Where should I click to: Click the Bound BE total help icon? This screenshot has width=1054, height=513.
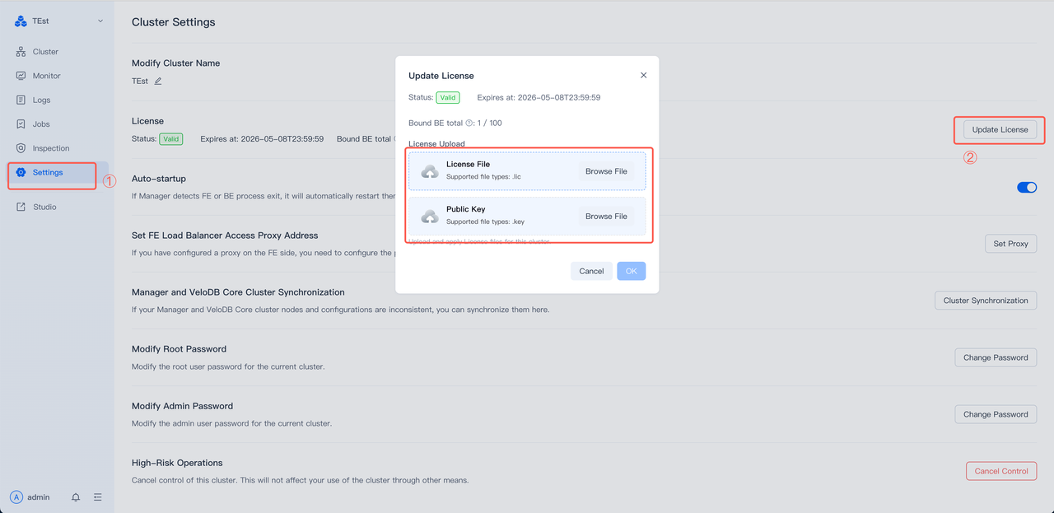(x=469, y=124)
